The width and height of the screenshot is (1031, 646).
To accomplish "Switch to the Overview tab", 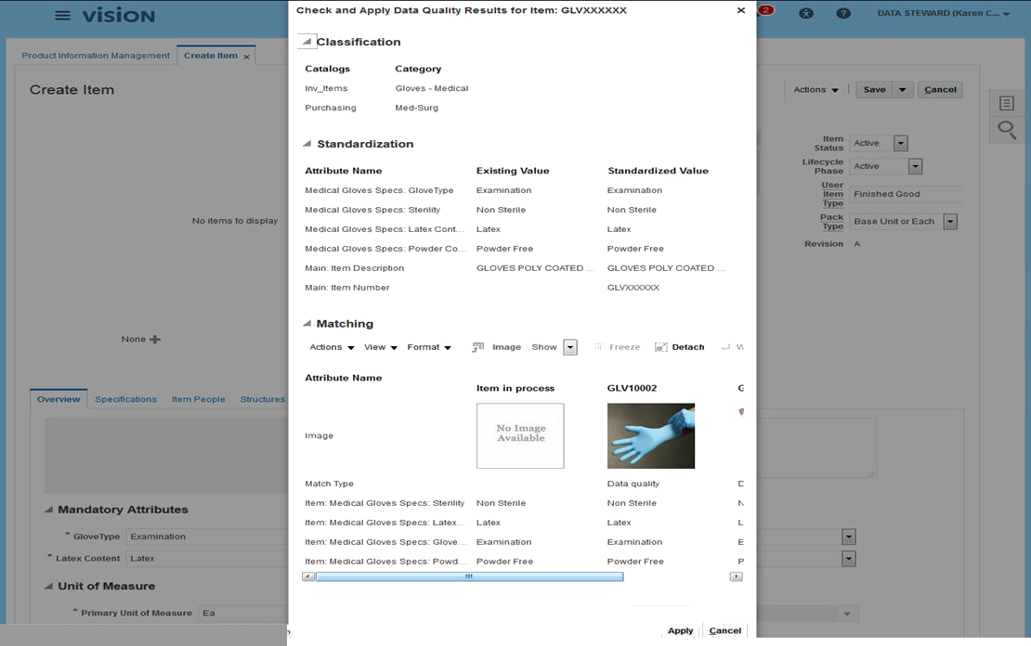I will (59, 399).
